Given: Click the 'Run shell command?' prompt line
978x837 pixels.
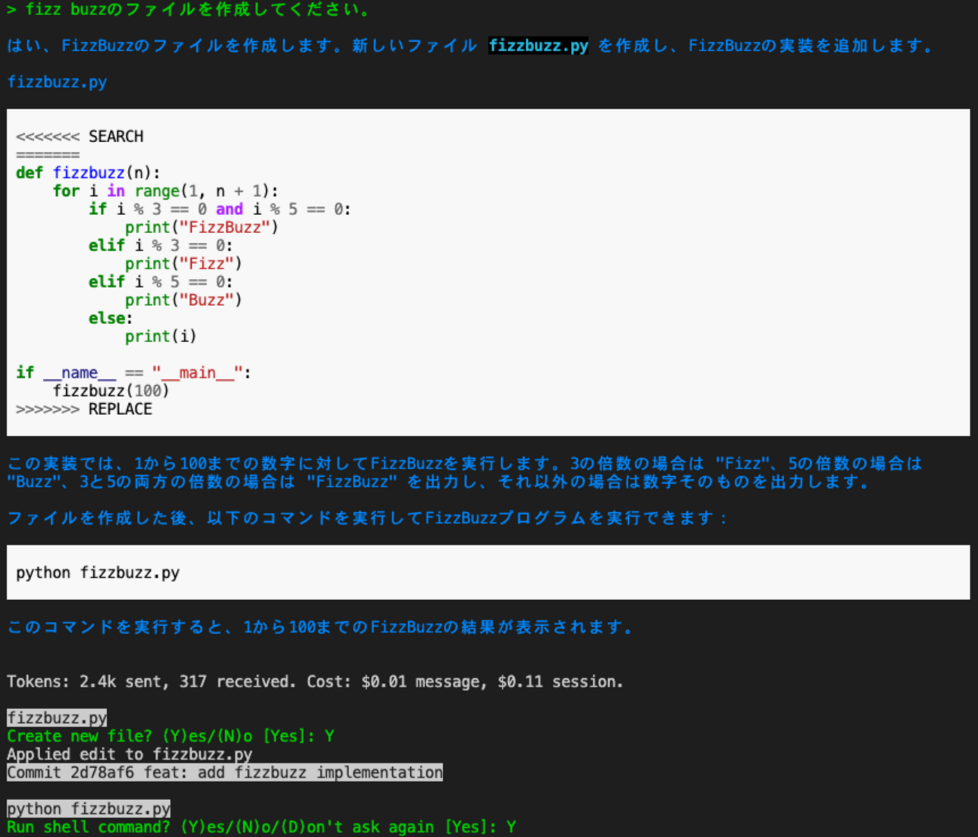Looking at the screenshot, I should coord(262,826).
